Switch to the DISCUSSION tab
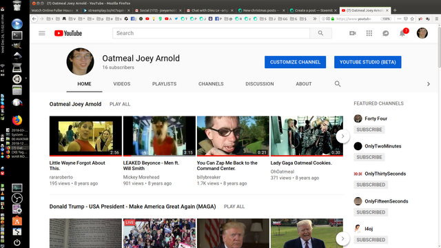Image resolution: width=441 pixels, height=248 pixels. pyautogui.click(x=260, y=84)
